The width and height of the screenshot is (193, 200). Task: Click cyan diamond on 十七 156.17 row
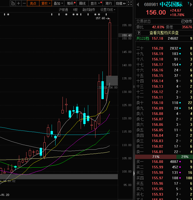click(180, 65)
